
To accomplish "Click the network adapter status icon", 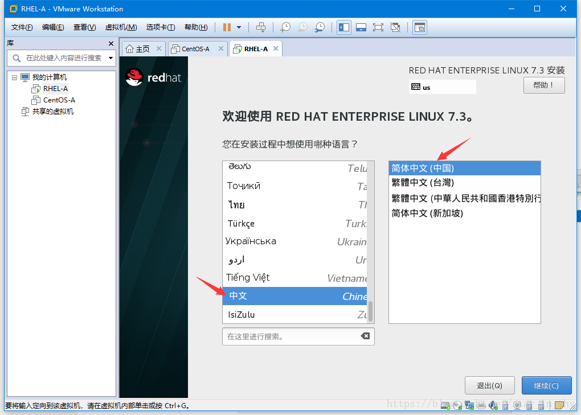I will click(x=469, y=405).
